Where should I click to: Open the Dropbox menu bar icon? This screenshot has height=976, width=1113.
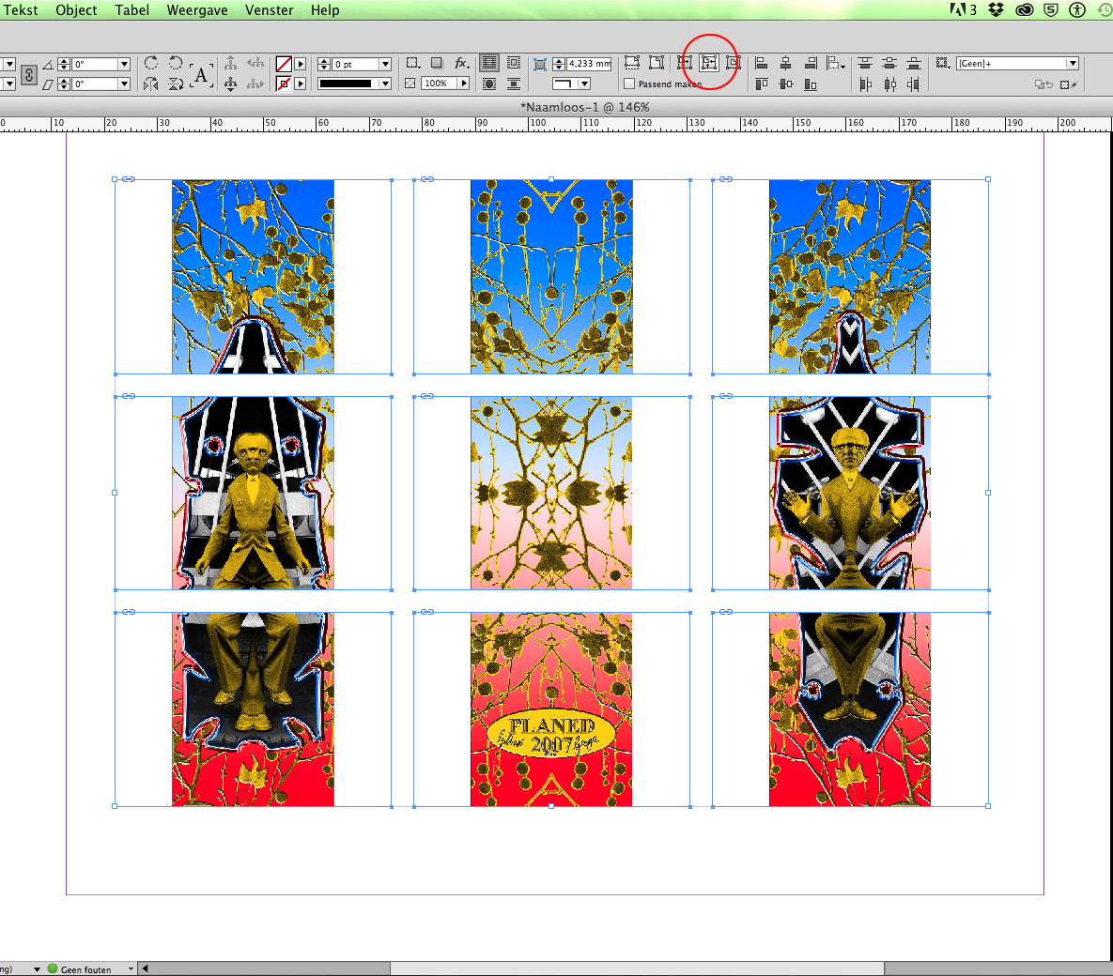[x=997, y=10]
